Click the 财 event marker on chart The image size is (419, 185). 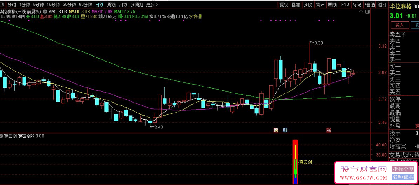click(x=285, y=130)
